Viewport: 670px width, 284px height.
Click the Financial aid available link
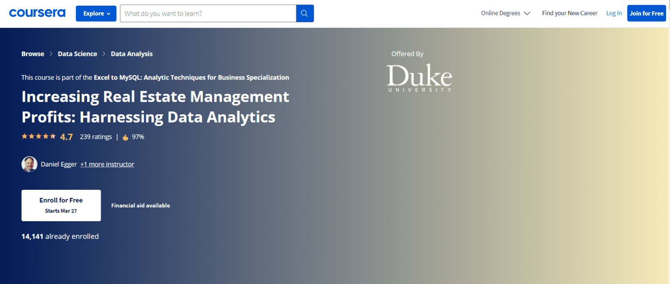coord(140,205)
